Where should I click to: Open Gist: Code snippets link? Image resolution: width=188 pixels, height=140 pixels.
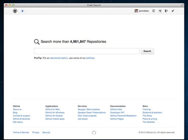coord(87,116)
